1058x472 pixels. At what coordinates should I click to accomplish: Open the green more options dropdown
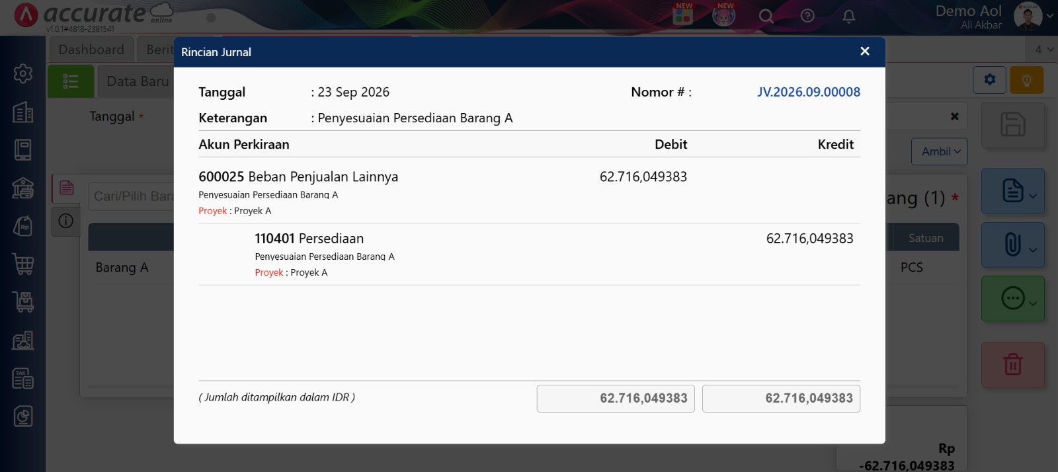pos(1013,299)
